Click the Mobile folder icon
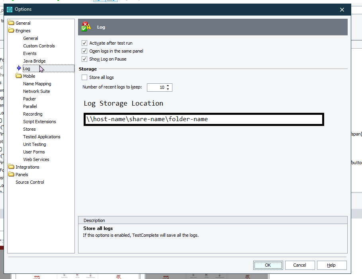362x279 pixels. 19,76
